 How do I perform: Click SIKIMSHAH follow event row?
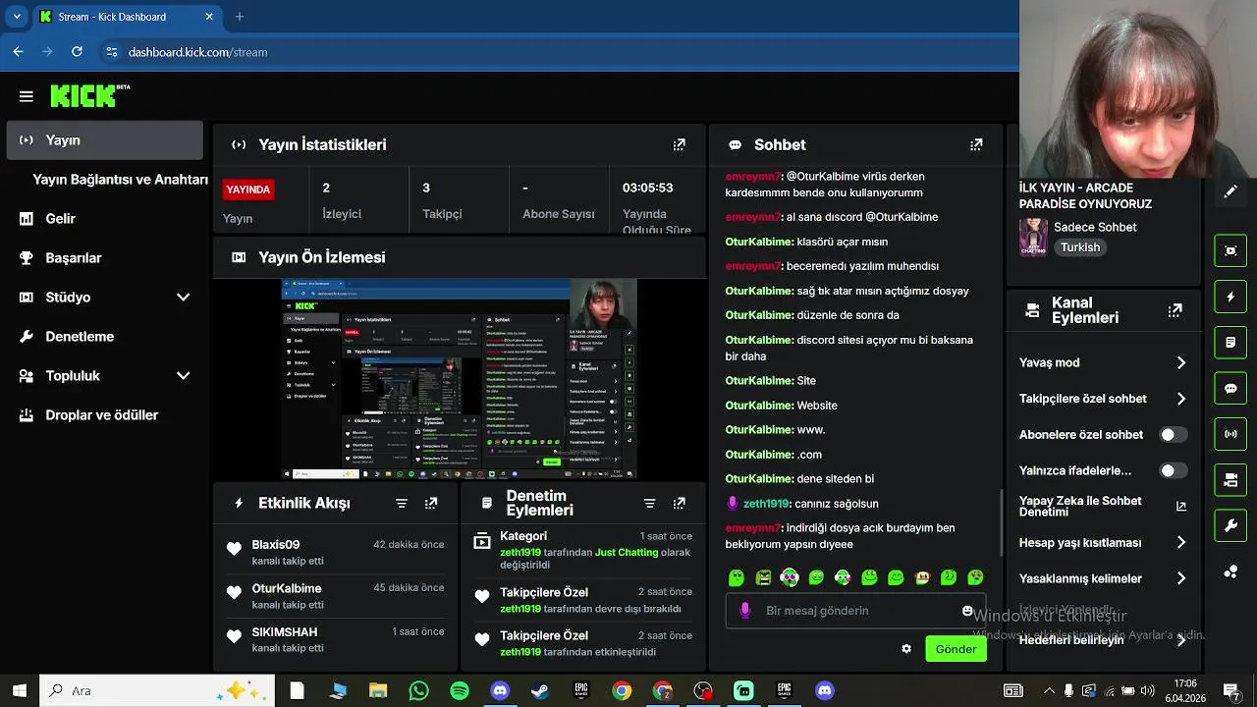336,640
